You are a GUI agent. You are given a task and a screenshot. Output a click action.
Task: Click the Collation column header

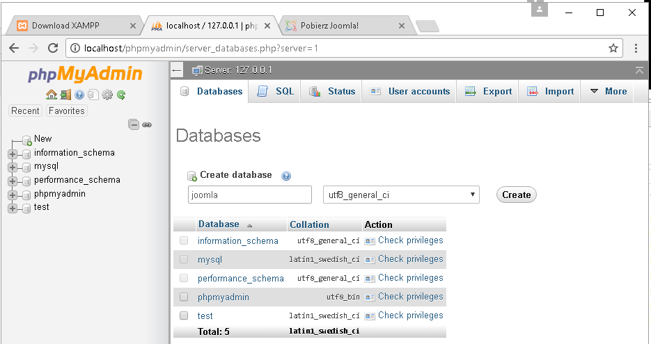click(309, 224)
